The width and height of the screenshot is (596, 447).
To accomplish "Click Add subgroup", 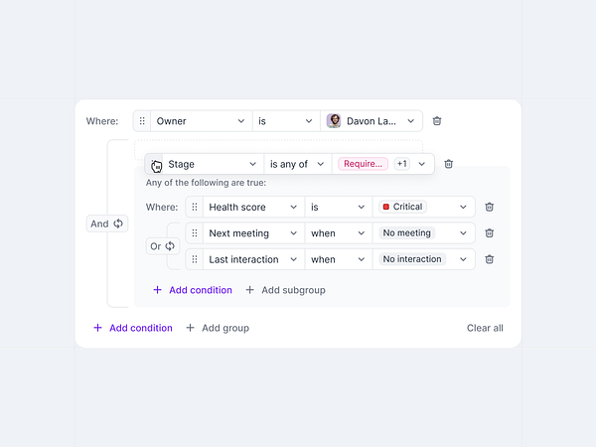I will [x=286, y=290].
